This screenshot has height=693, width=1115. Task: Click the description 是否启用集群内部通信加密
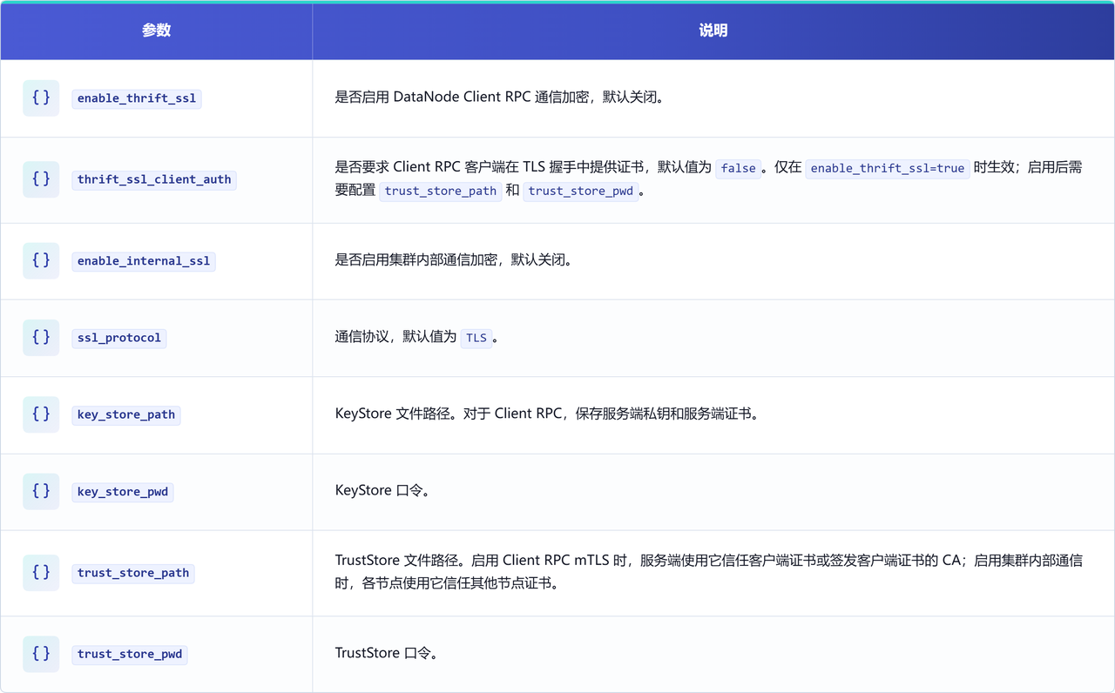click(454, 259)
